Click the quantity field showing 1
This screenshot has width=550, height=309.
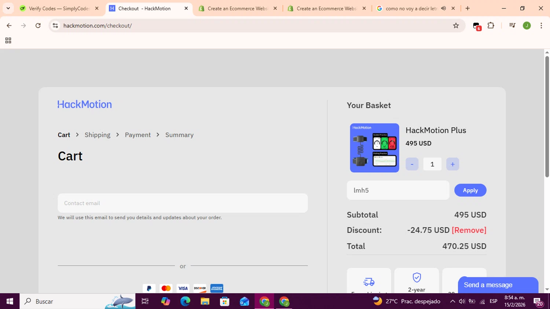[432, 164]
